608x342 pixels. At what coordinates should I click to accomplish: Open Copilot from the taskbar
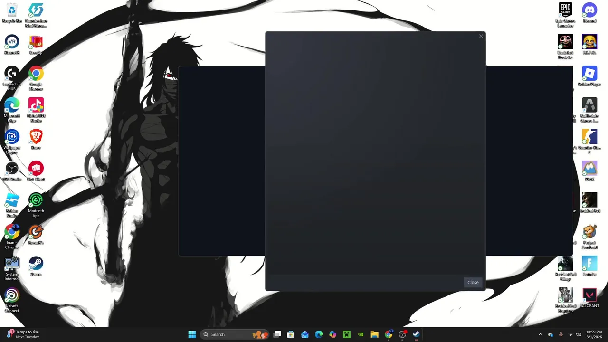333,334
